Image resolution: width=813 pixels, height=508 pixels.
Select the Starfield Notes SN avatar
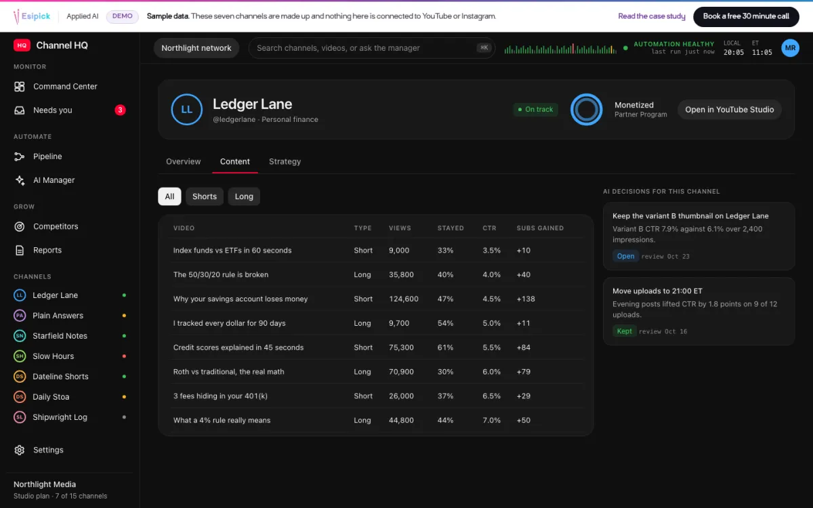20,336
